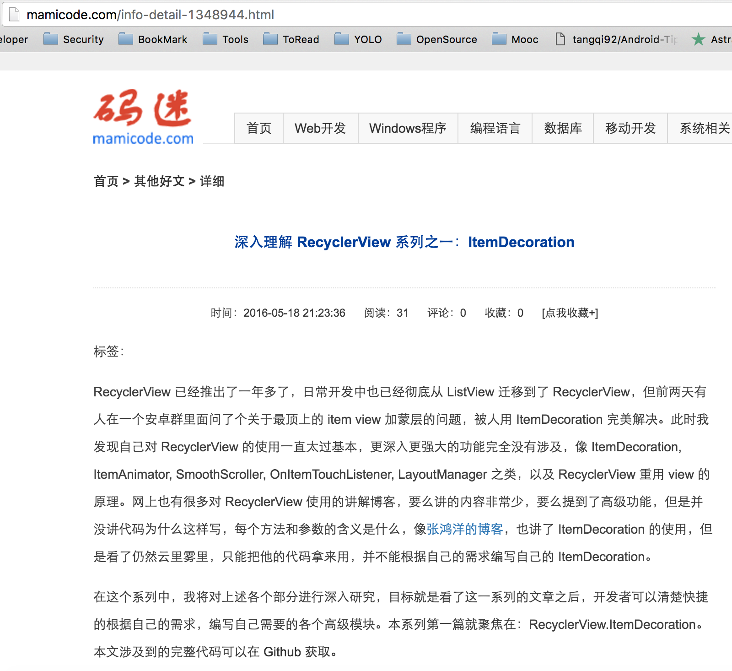Go to the 首页 navigation tab
732x671 pixels.
pyautogui.click(x=259, y=128)
